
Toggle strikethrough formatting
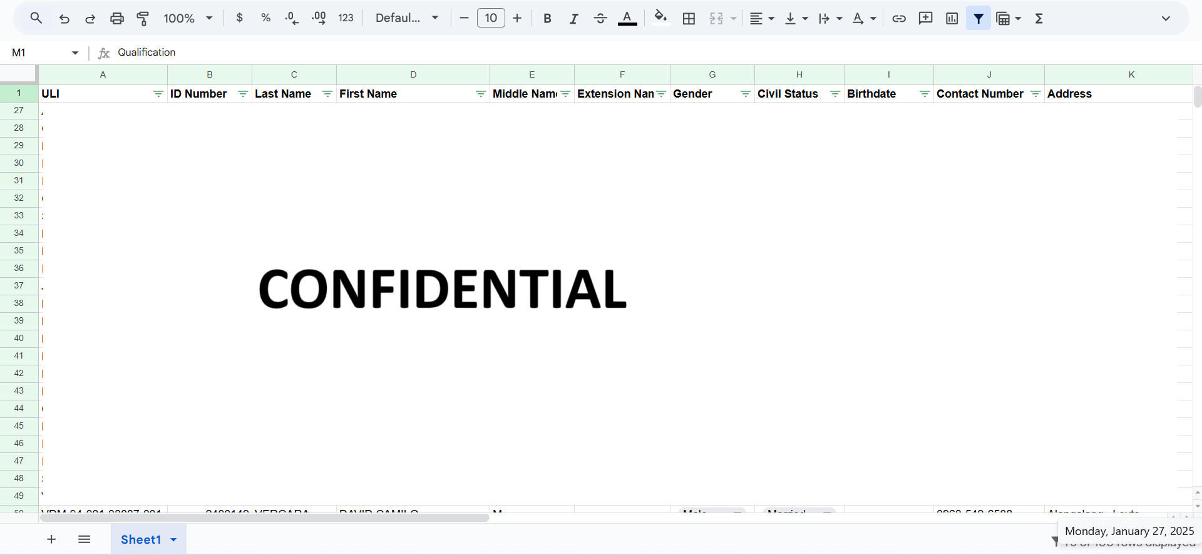tap(600, 18)
